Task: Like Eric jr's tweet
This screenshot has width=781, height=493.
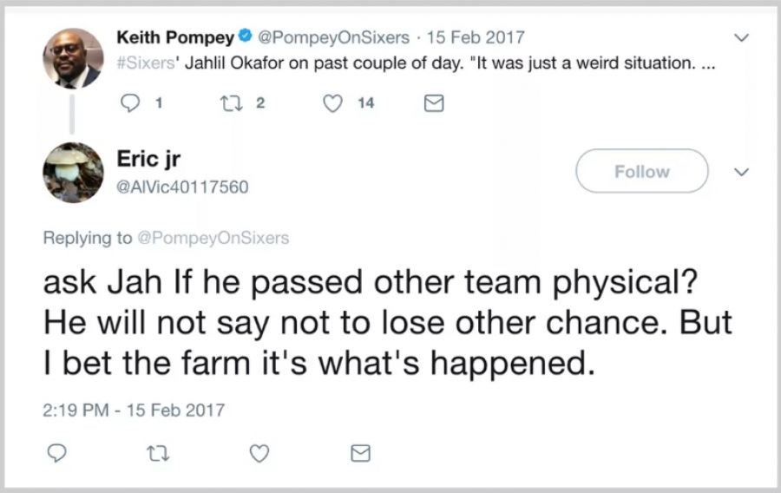Action: tap(258, 453)
